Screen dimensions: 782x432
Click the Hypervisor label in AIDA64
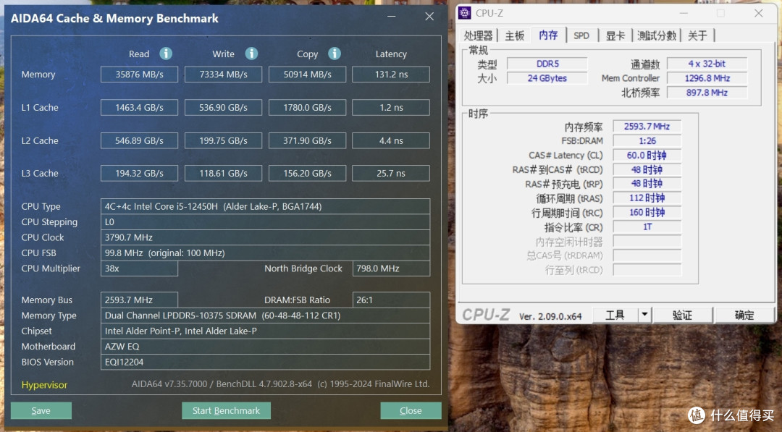(x=44, y=385)
